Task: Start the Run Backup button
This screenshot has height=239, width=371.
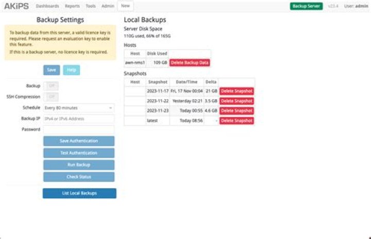Action: click(78, 165)
